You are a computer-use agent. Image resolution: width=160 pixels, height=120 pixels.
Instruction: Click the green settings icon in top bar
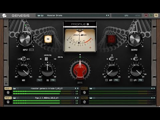151,15
